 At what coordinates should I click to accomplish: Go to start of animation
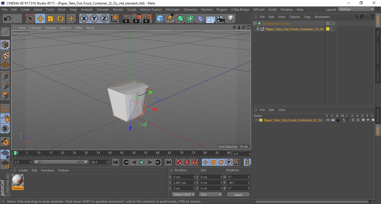click(x=116, y=162)
